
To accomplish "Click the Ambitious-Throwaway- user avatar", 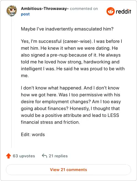I will tap(12, 11).
